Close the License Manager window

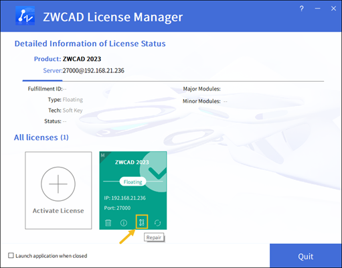(x=333, y=9)
